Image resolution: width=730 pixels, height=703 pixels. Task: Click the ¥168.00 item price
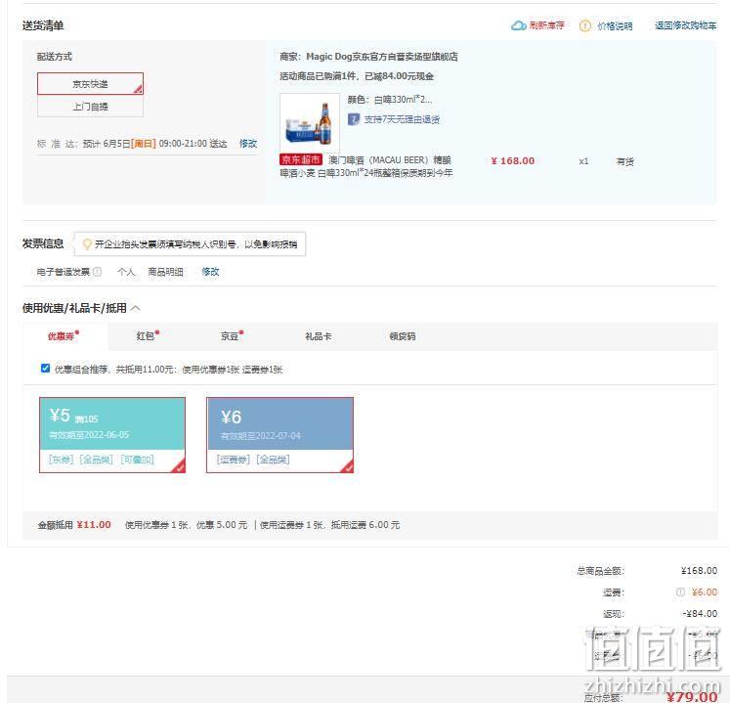click(x=513, y=161)
